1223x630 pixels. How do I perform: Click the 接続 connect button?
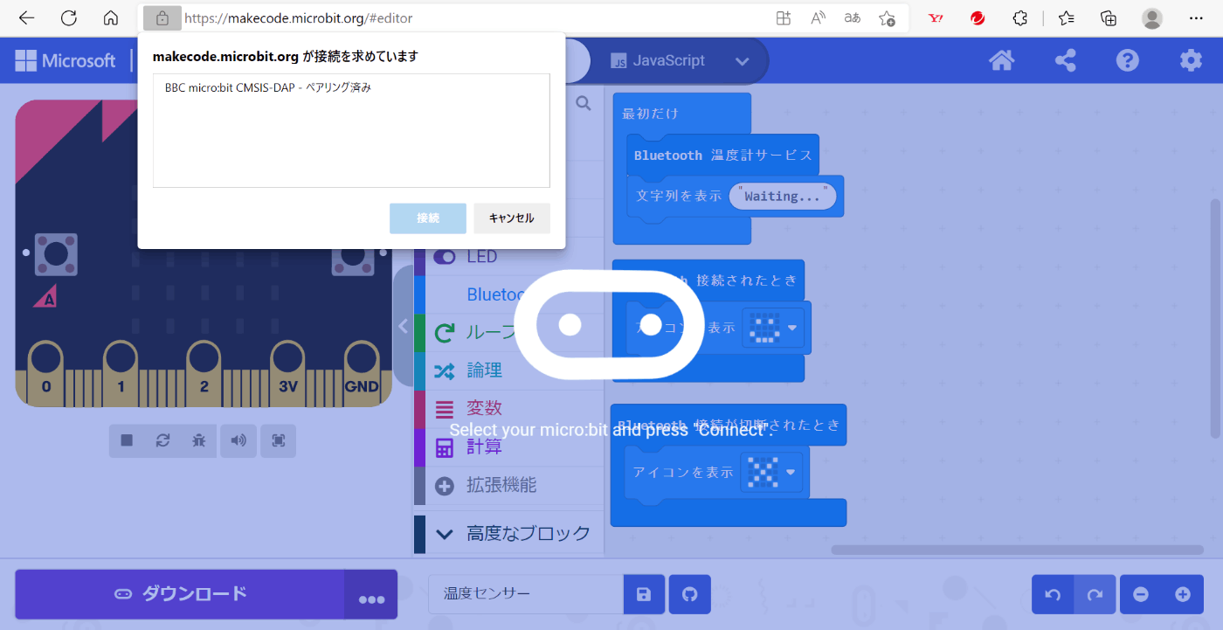(x=428, y=218)
